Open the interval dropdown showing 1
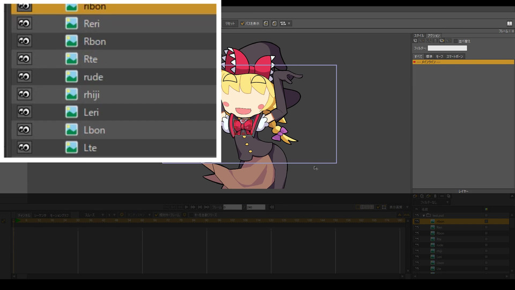The height and width of the screenshot is (290, 515). (112, 215)
